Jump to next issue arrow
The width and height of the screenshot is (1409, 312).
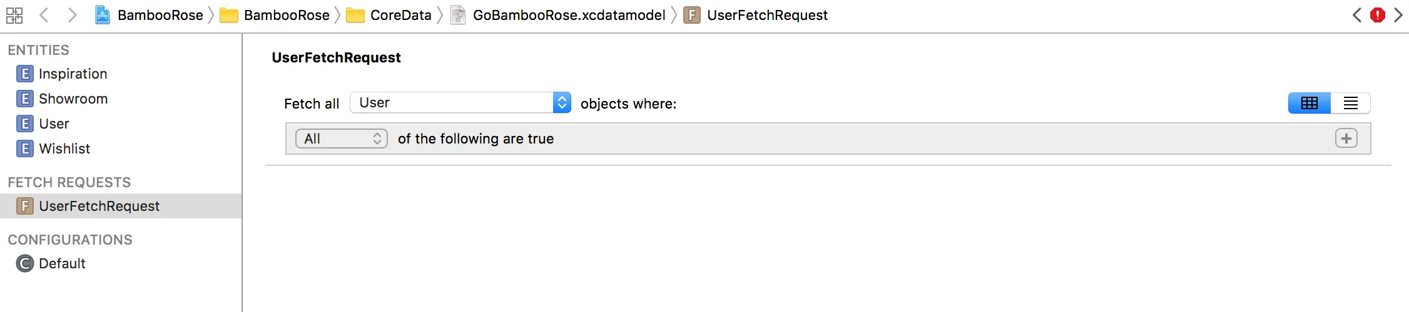1398,15
